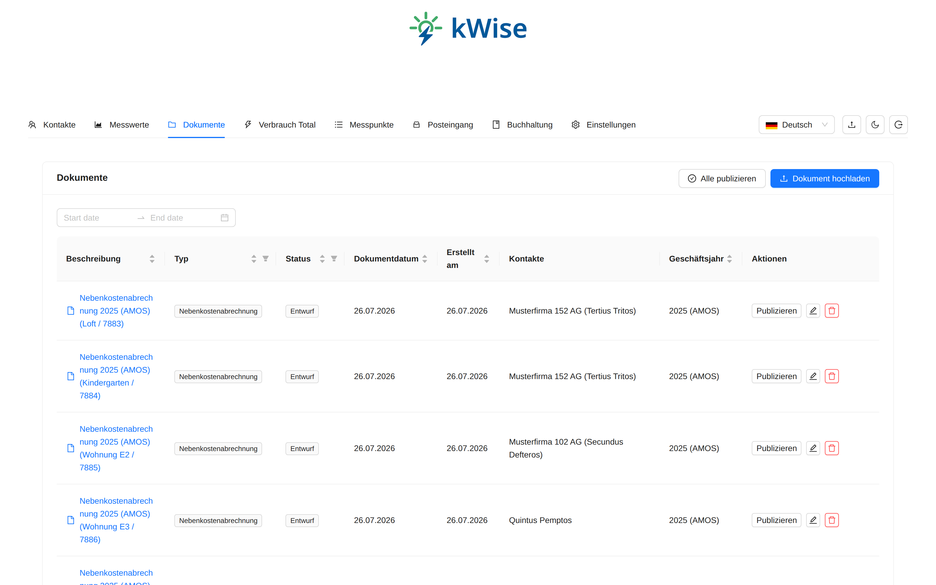Sort by Typ column arrows

(x=254, y=259)
